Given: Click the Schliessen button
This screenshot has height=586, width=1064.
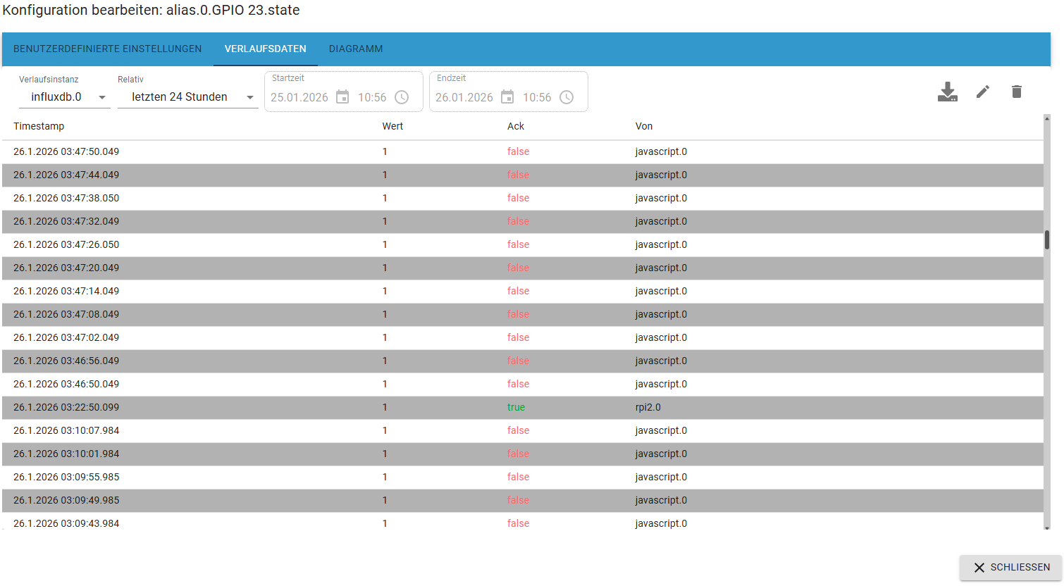Looking at the screenshot, I should pyautogui.click(x=1011, y=567).
